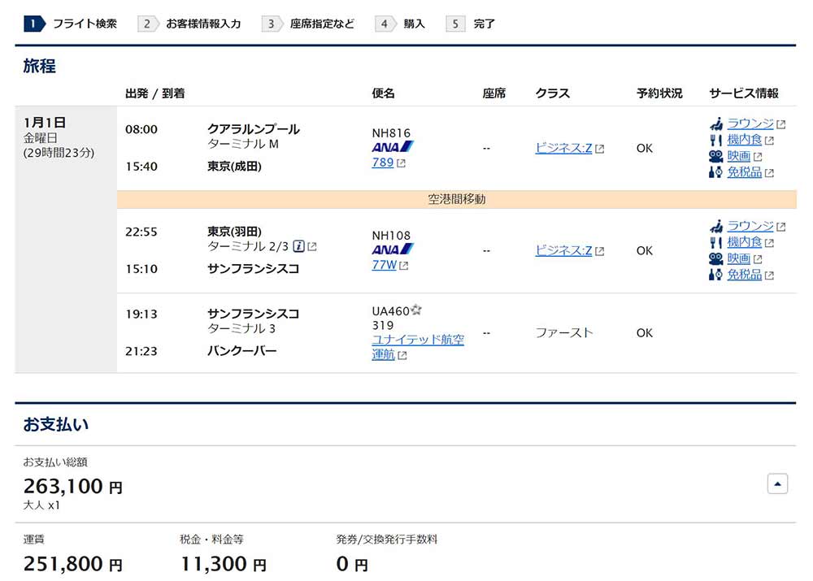
Task: Collapse the payment total details with the arrow button
Action: (x=778, y=483)
